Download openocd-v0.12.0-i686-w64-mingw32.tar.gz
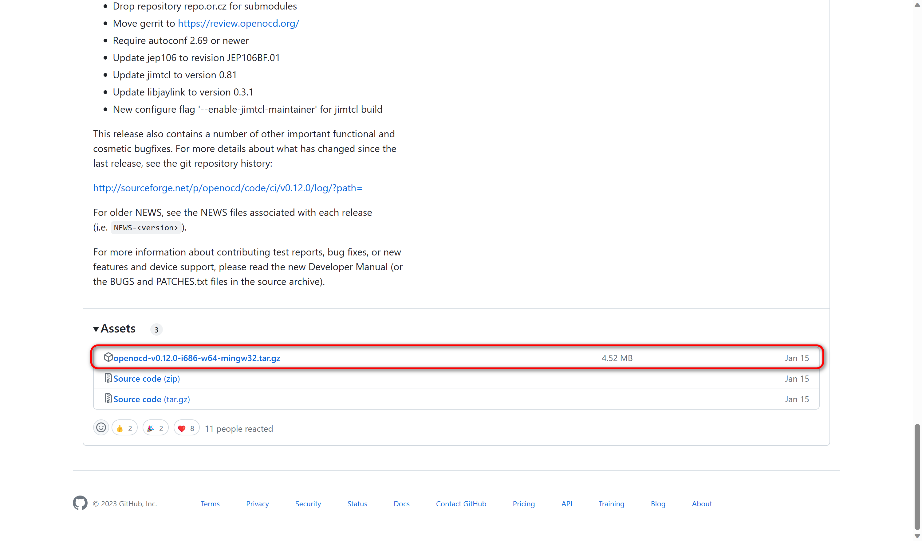The image size is (922, 541). (x=197, y=358)
